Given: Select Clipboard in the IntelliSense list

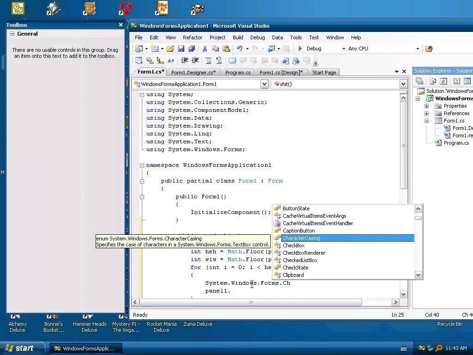Looking at the screenshot, I should (344, 275).
